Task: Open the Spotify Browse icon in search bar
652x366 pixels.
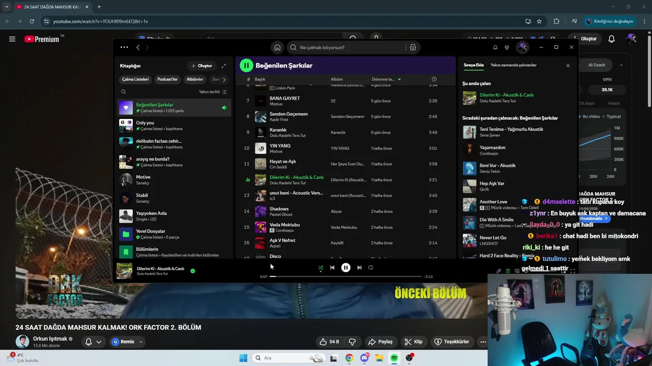Action: (x=413, y=47)
